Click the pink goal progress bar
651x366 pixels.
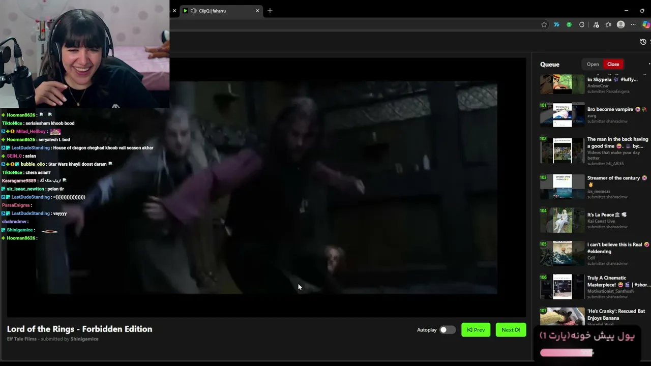(567, 353)
